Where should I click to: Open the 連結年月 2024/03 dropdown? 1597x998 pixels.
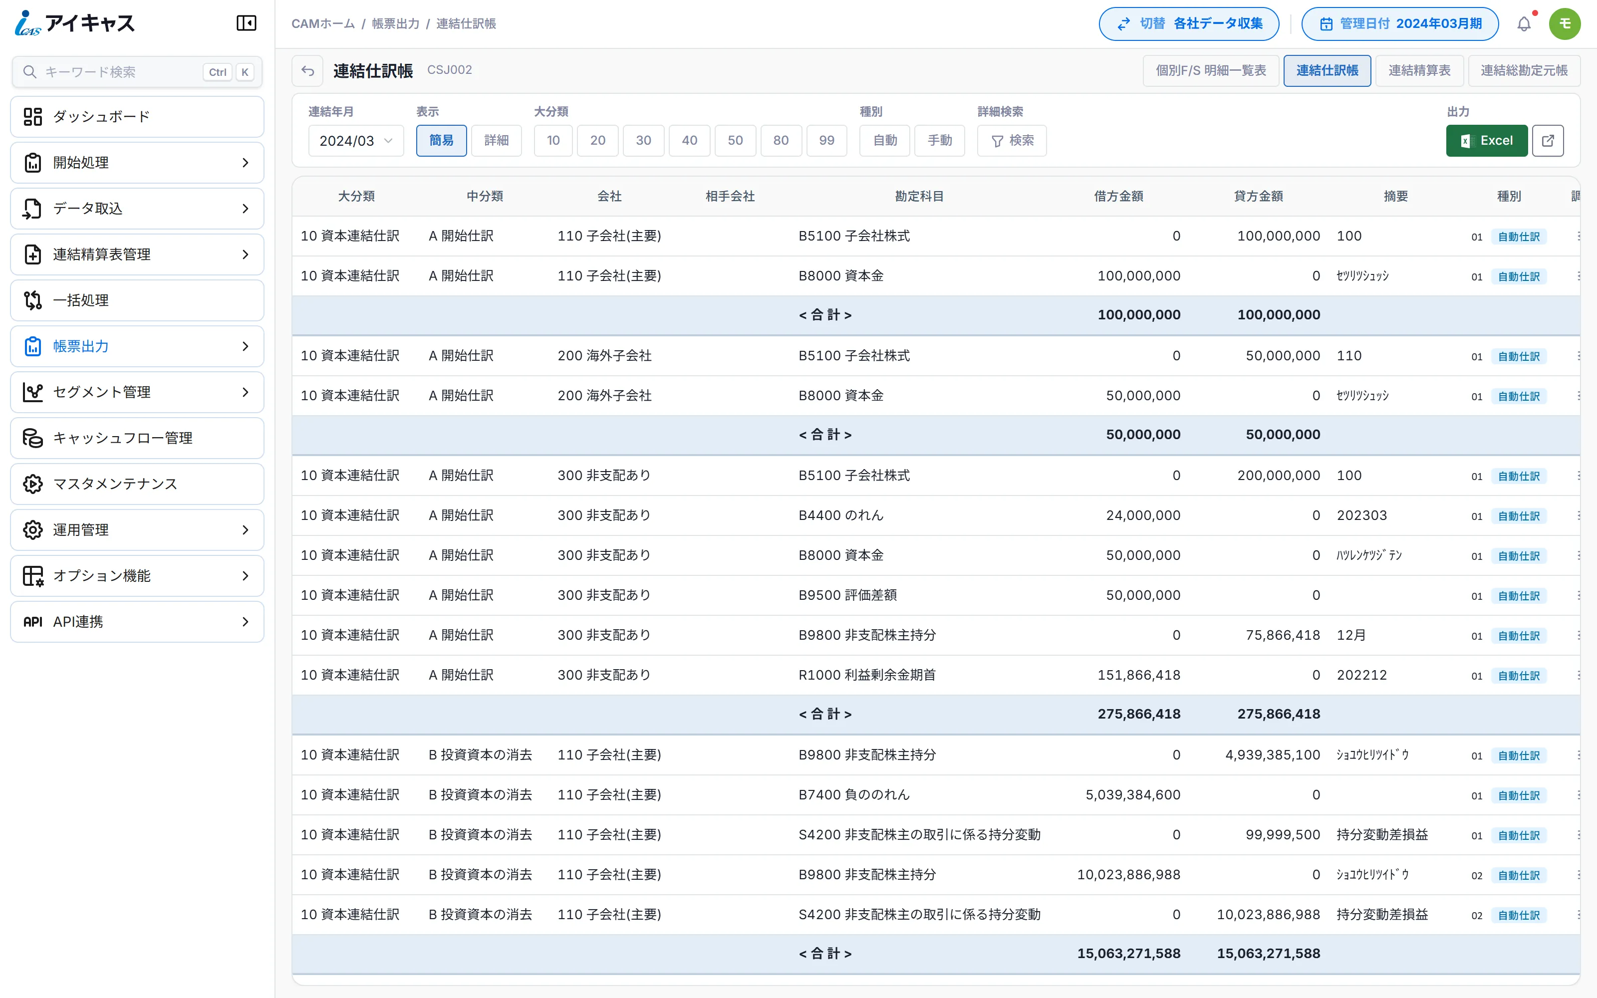356,141
